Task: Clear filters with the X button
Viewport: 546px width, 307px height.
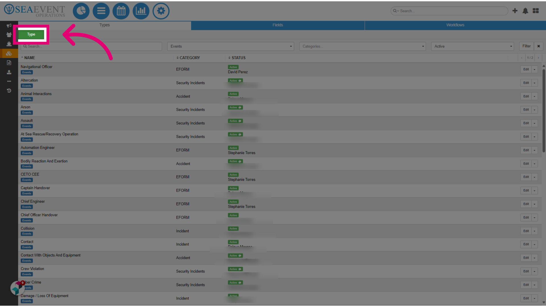Action: click(x=539, y=46)
